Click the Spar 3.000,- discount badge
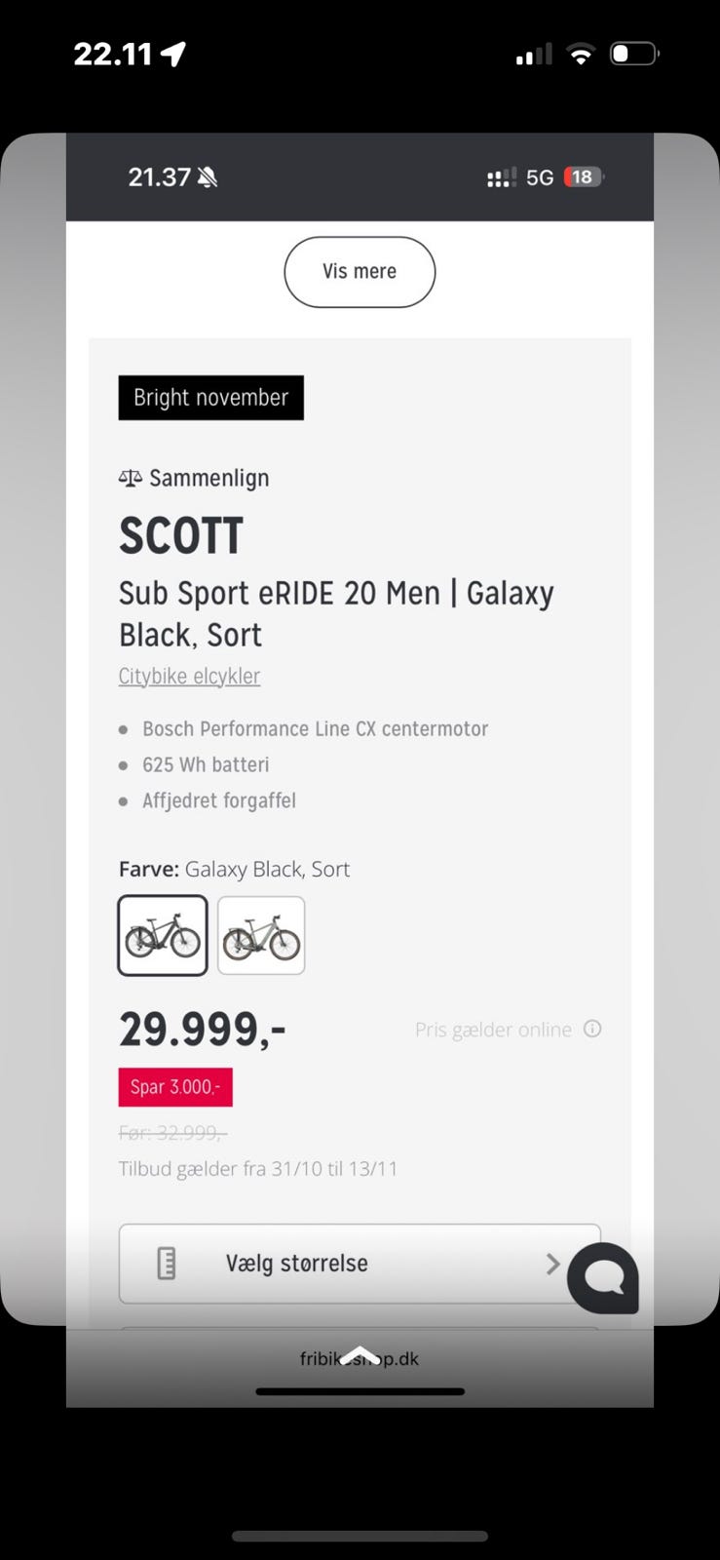 (x=175, y=1087)
